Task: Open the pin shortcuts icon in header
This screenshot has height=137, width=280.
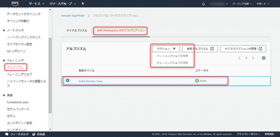Action: [83, 4]
